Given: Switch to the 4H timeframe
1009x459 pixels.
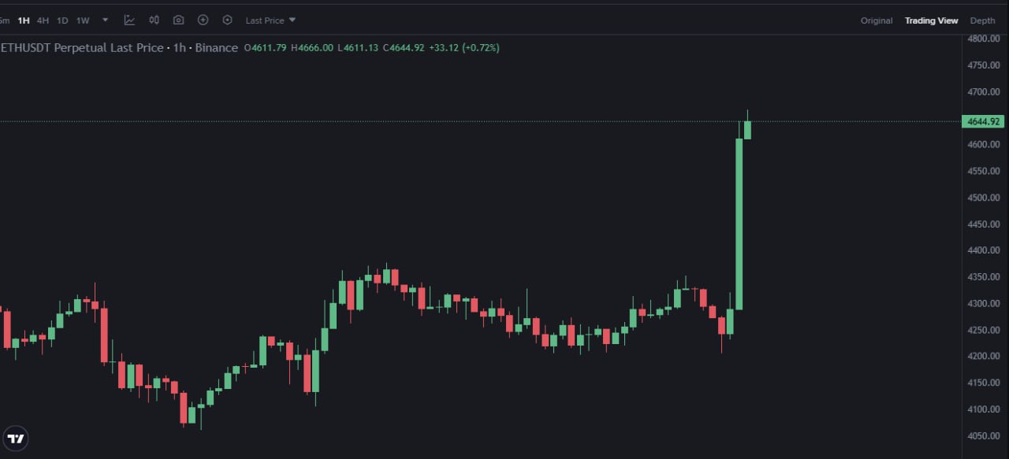Looking at the screenshot, I should pos(43,20).
